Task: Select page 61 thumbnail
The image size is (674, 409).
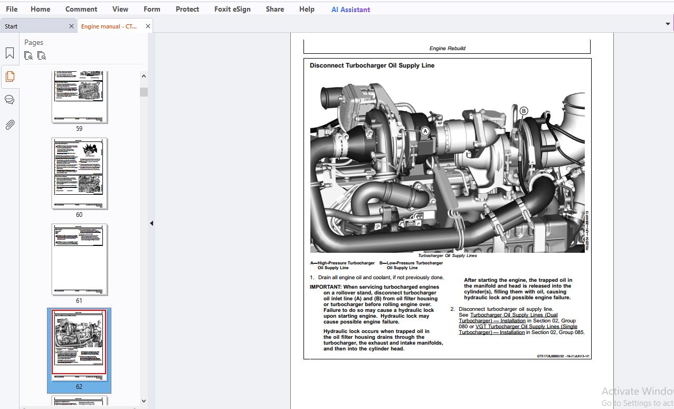Action: pyautogui.click(x=80, y=260)
